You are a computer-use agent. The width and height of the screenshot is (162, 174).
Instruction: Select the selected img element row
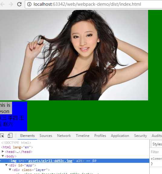click(75, 161)
